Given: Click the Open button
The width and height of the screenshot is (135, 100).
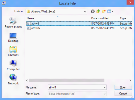Looking at the screenshot, I should coord(123,87).
